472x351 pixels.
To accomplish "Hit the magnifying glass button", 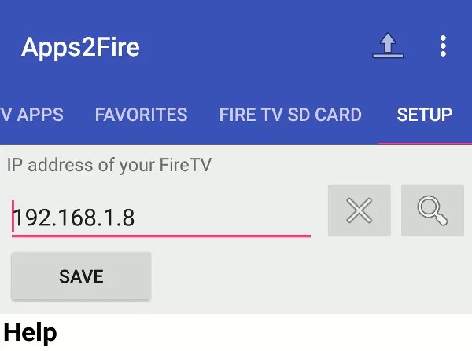I will [x=432, y=210].
